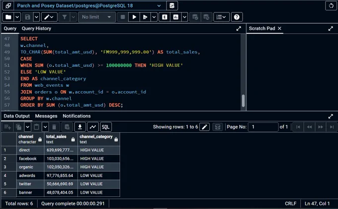Expand the Save File dropdown arrow
This screenshot has width=338, height=209.
click(36, 17)
